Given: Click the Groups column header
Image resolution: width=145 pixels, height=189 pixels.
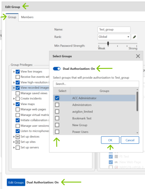Looking at the screenshot, I should [104, 91].
